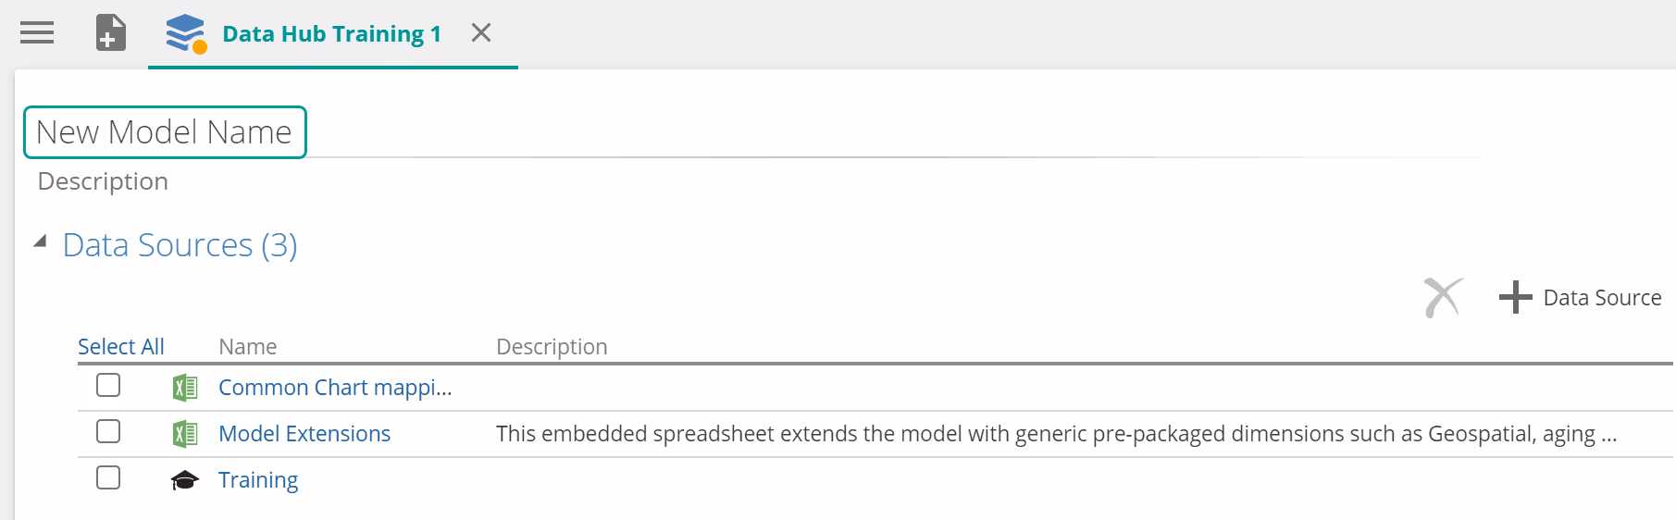Open the Model Extensions data source

[304, 434]
